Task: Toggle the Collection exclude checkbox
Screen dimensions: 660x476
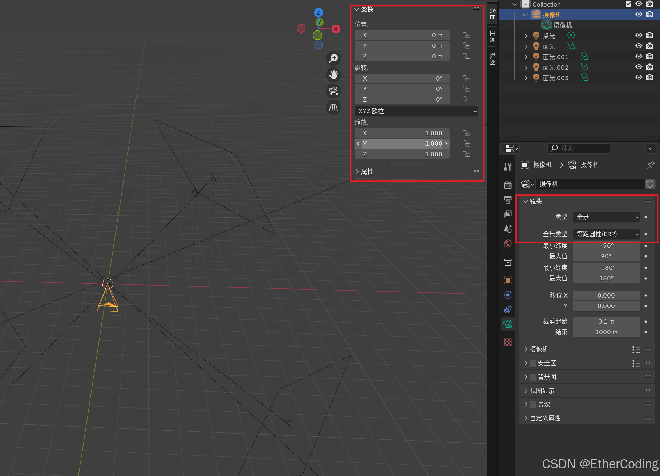Action: (628, 4)
